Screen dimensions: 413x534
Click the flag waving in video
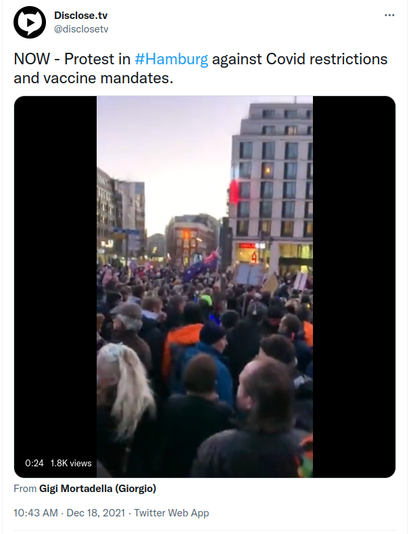tap(201, 266)
